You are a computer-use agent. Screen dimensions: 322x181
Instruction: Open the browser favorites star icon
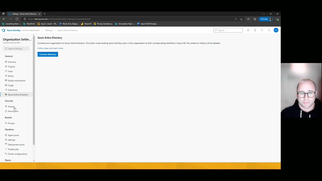click(x=248, y=19)
